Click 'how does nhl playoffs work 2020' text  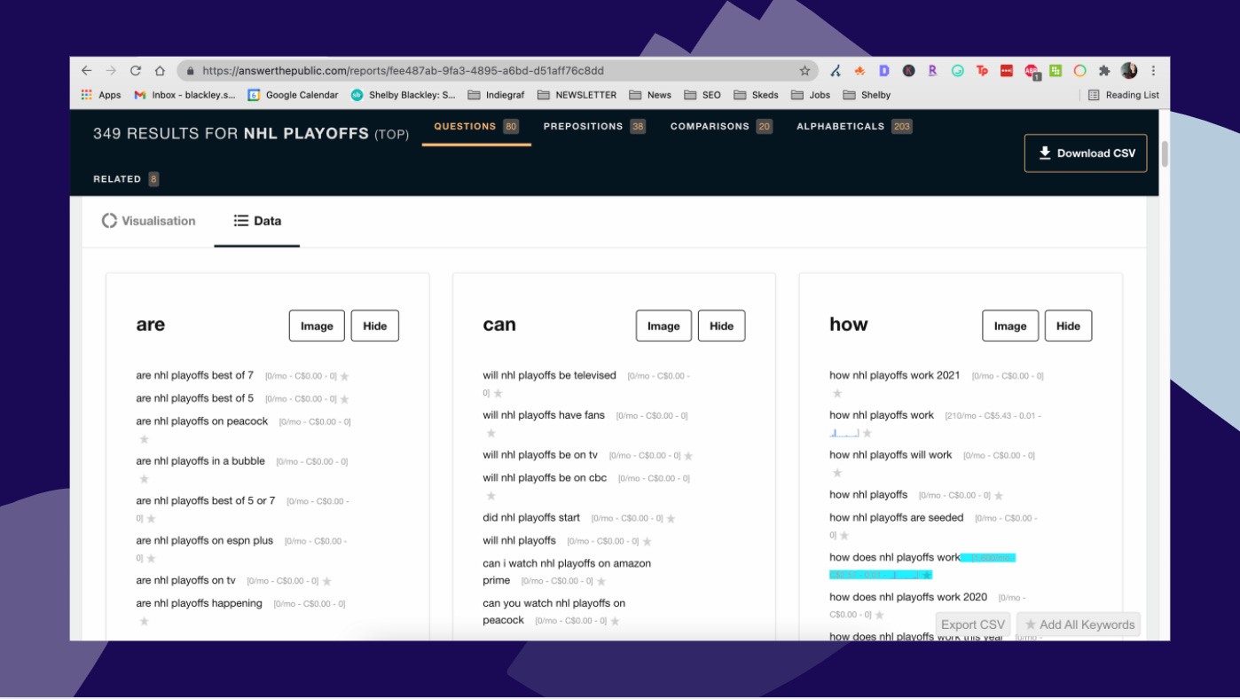pos(908,597)
